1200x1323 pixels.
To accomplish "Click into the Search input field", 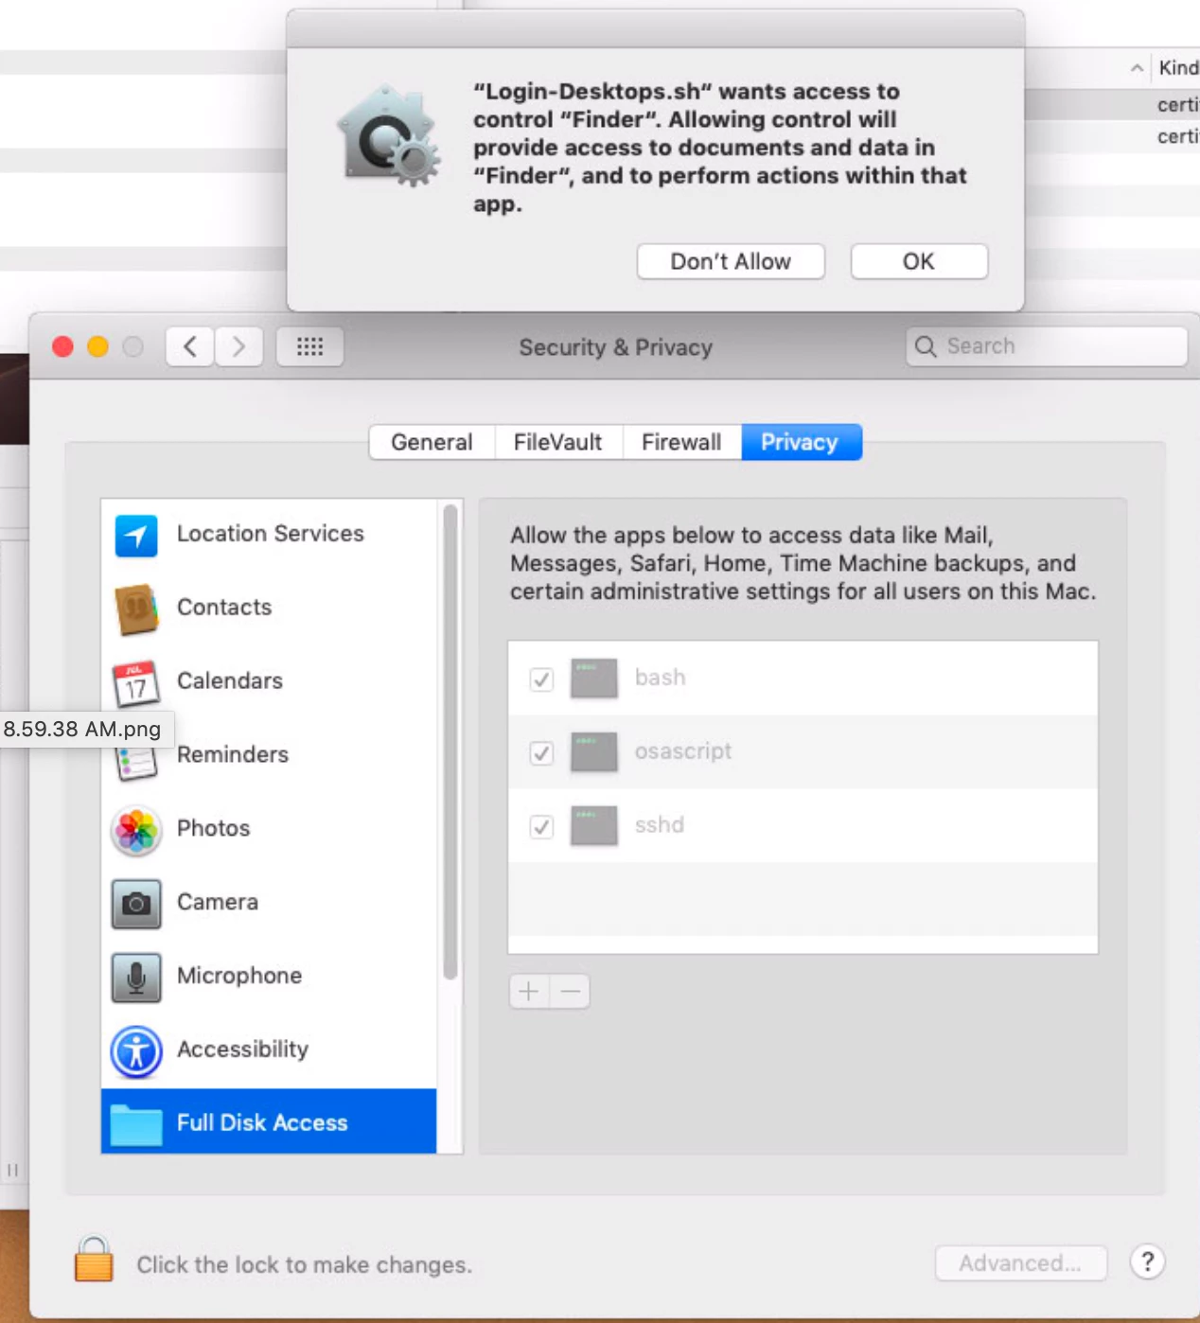I will [x=1046, y=346].
